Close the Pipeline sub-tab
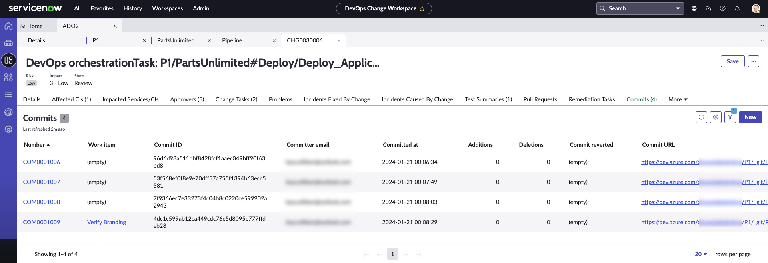 [274, 40]
